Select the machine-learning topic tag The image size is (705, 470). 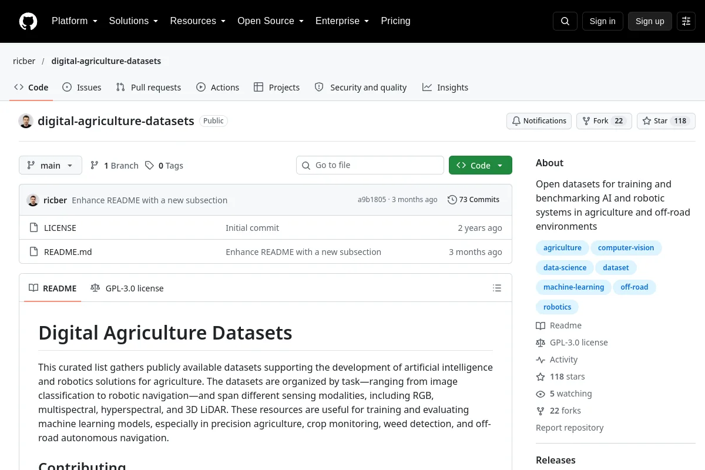point(574,287)
